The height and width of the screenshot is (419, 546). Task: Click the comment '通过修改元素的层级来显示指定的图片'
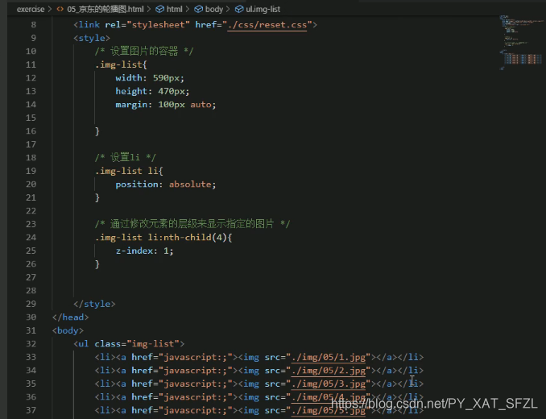pyautogui.click(x=192, y=224)
